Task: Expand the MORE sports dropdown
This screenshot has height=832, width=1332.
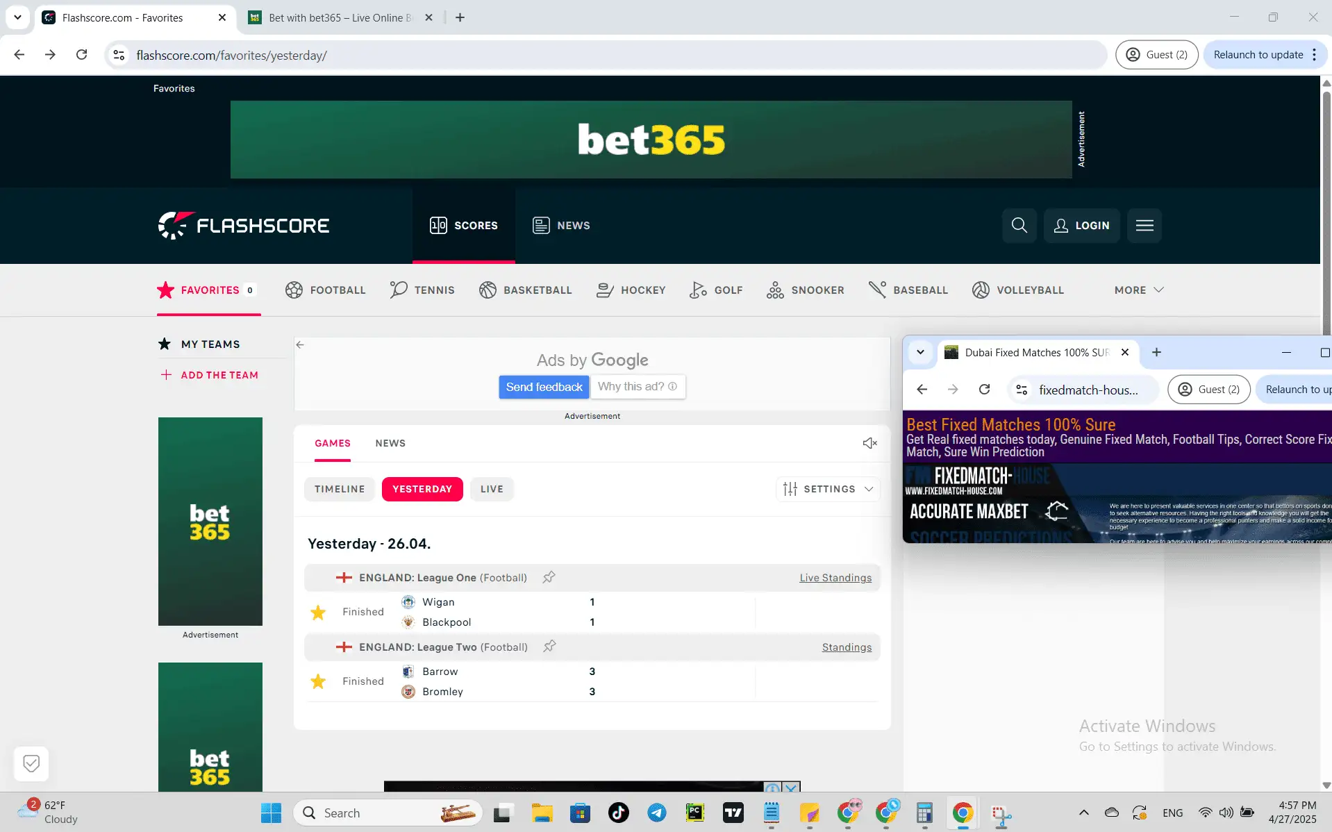Action: (x=1137, y=290)
